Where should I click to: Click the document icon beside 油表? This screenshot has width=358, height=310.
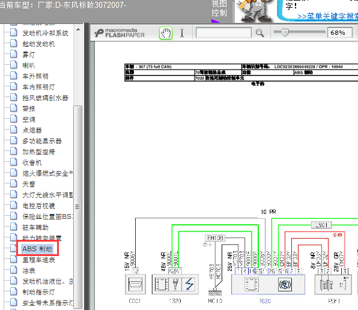point(14,270)
